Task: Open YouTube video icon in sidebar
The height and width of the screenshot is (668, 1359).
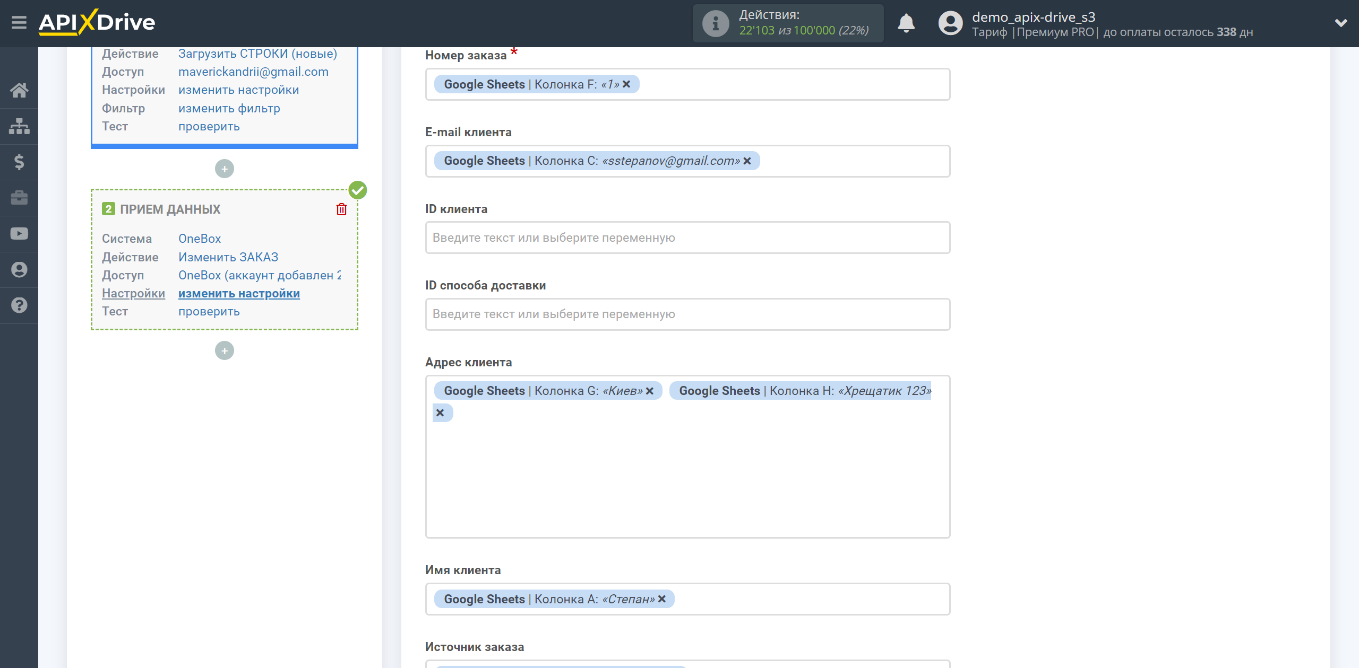Action: coord(19,234)
